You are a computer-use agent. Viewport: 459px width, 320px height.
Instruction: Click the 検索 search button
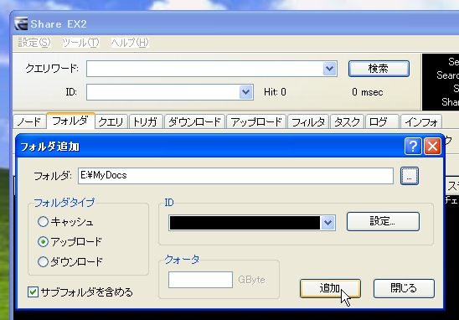(x=379, y=69)
